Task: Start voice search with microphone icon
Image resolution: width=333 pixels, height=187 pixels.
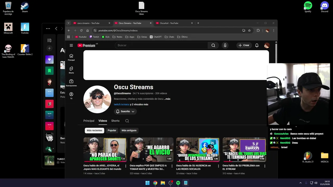Action: pos(225,45)
